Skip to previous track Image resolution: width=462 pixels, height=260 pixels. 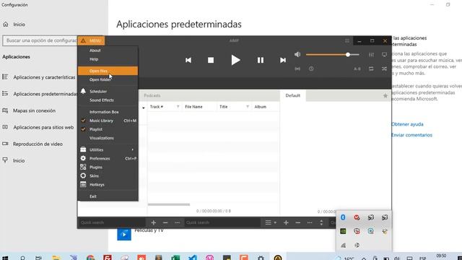188,60
